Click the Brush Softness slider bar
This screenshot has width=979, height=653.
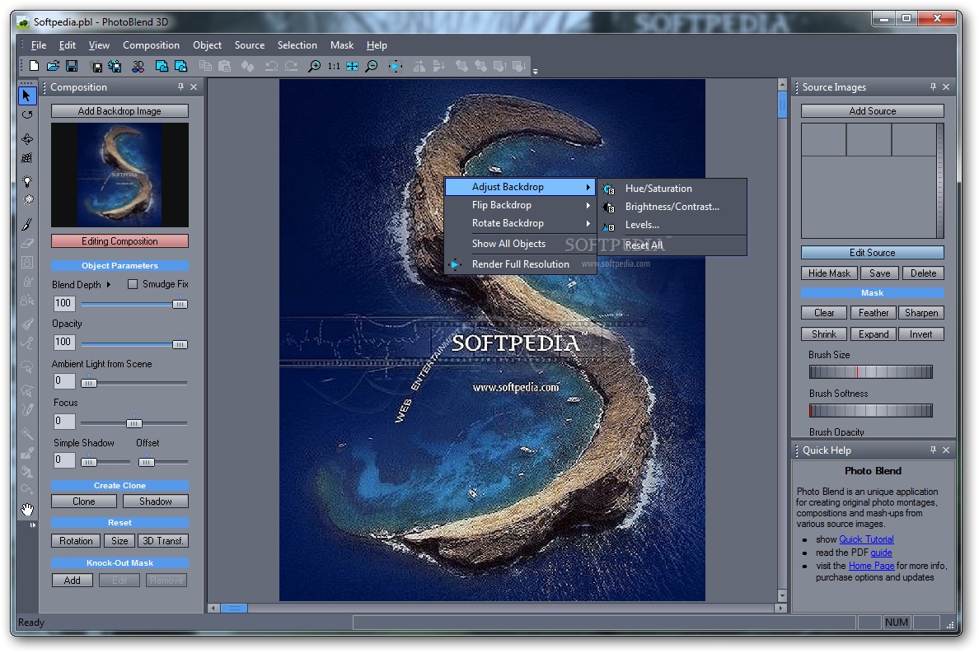click(870, 410)
